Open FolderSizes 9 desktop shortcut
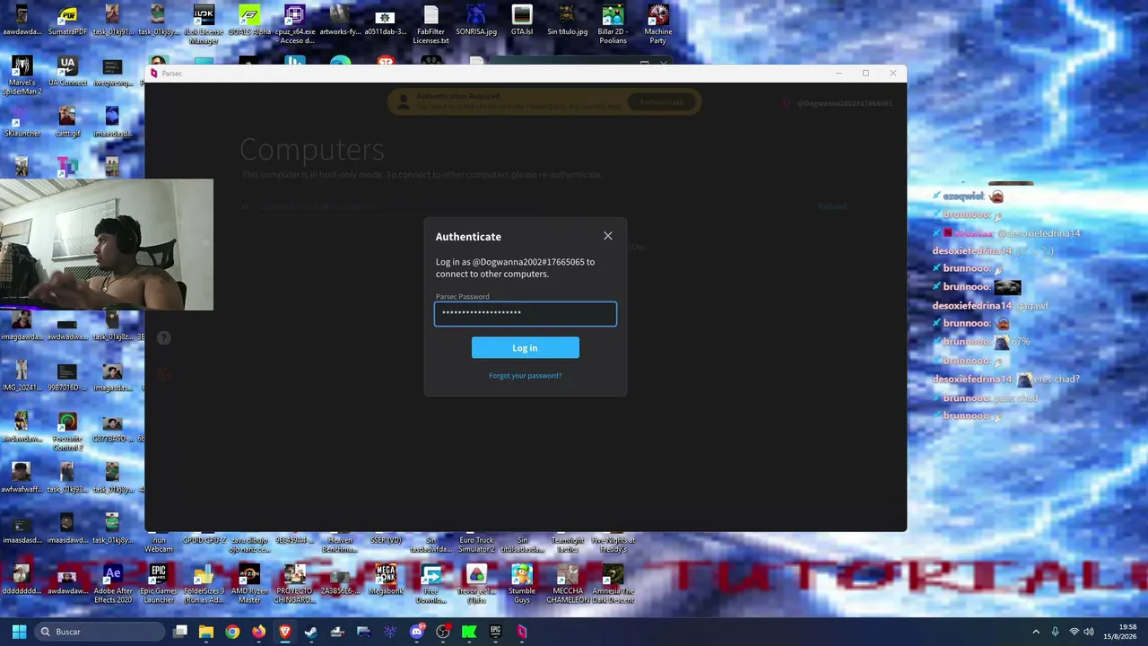Viewport: 1148px width, 646px height. [x=204, y=585]
